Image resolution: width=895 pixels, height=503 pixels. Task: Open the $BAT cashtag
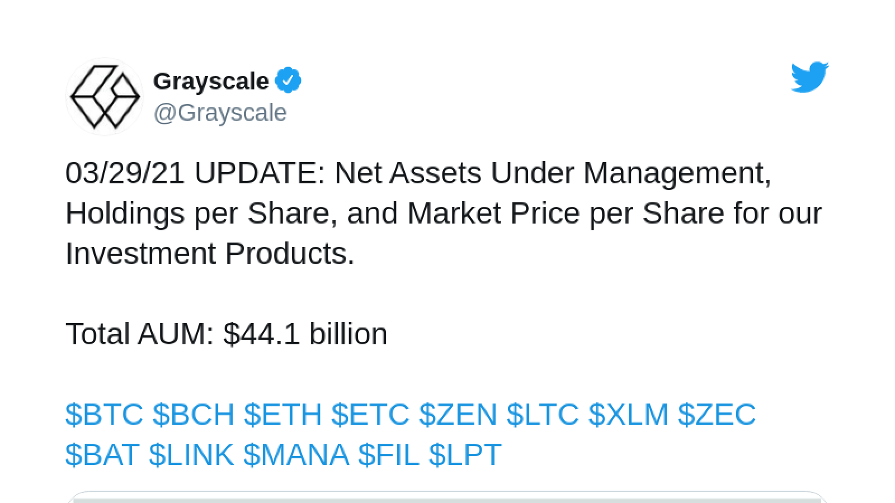point(102,454)
